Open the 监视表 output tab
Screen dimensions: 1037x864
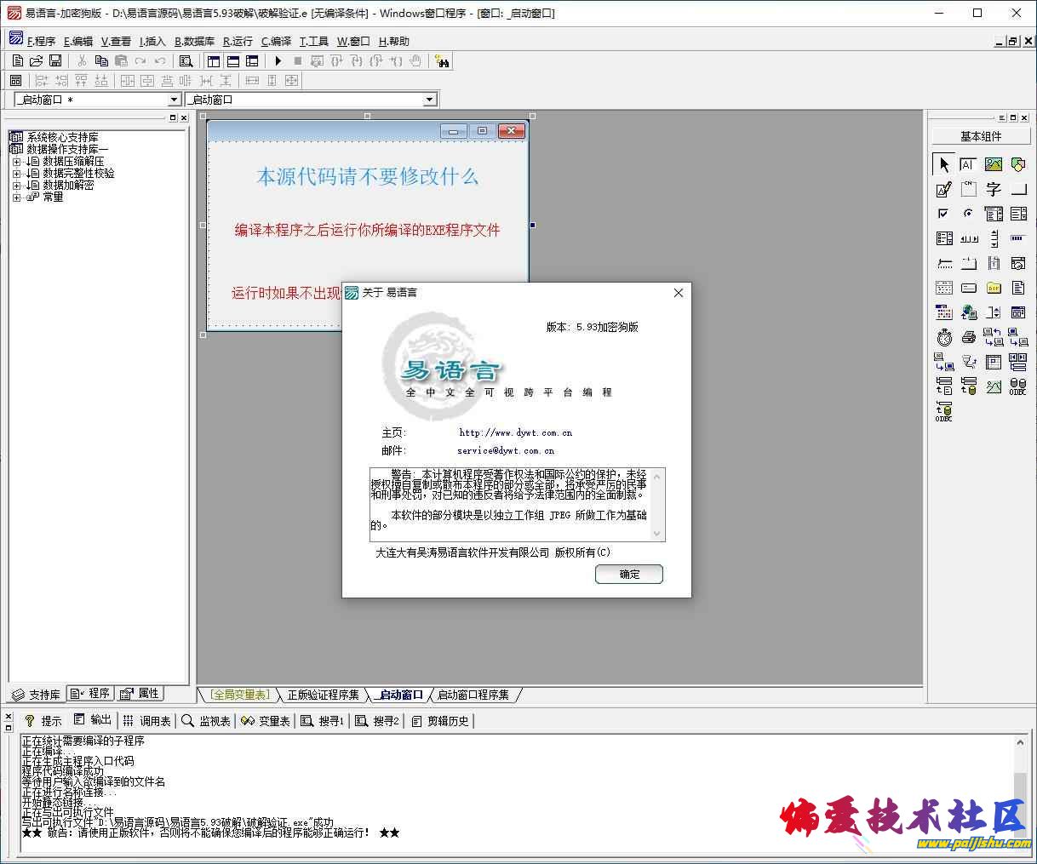click(x=207, y=721)
